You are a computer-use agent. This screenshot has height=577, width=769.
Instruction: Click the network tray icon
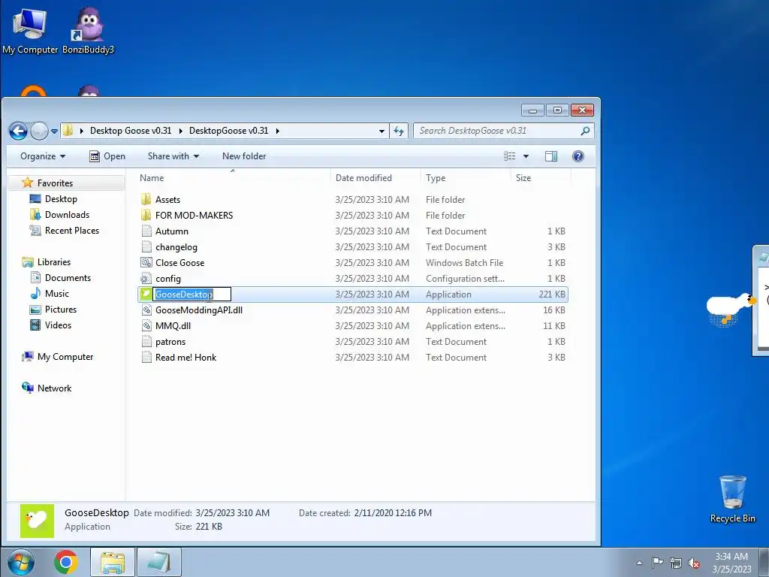pos(676,563)
